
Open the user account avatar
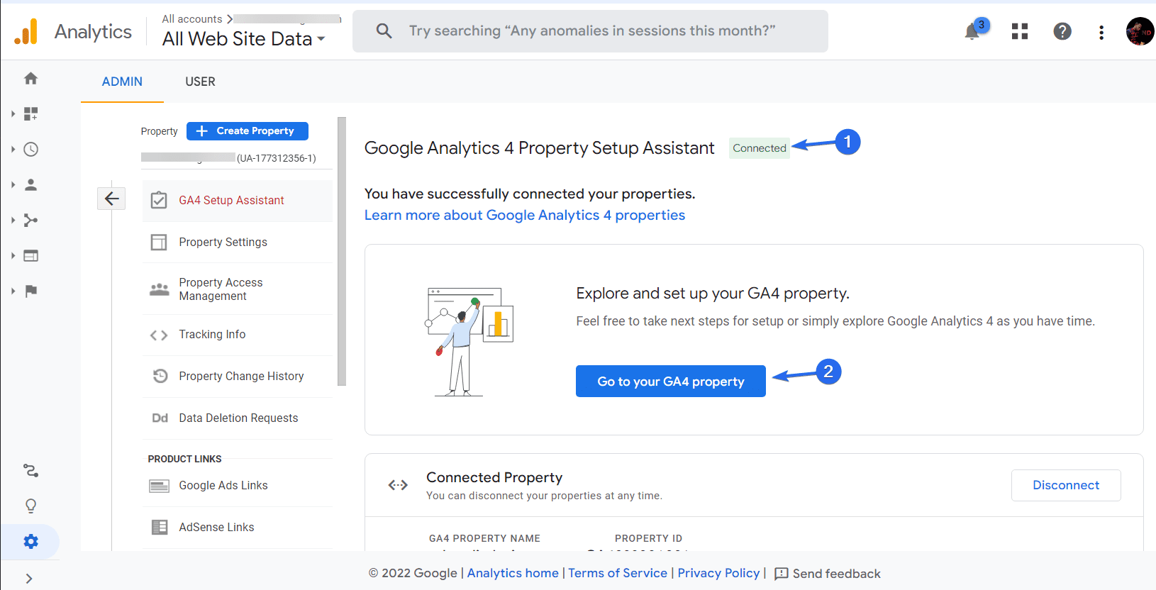(x=1140, y=31)
